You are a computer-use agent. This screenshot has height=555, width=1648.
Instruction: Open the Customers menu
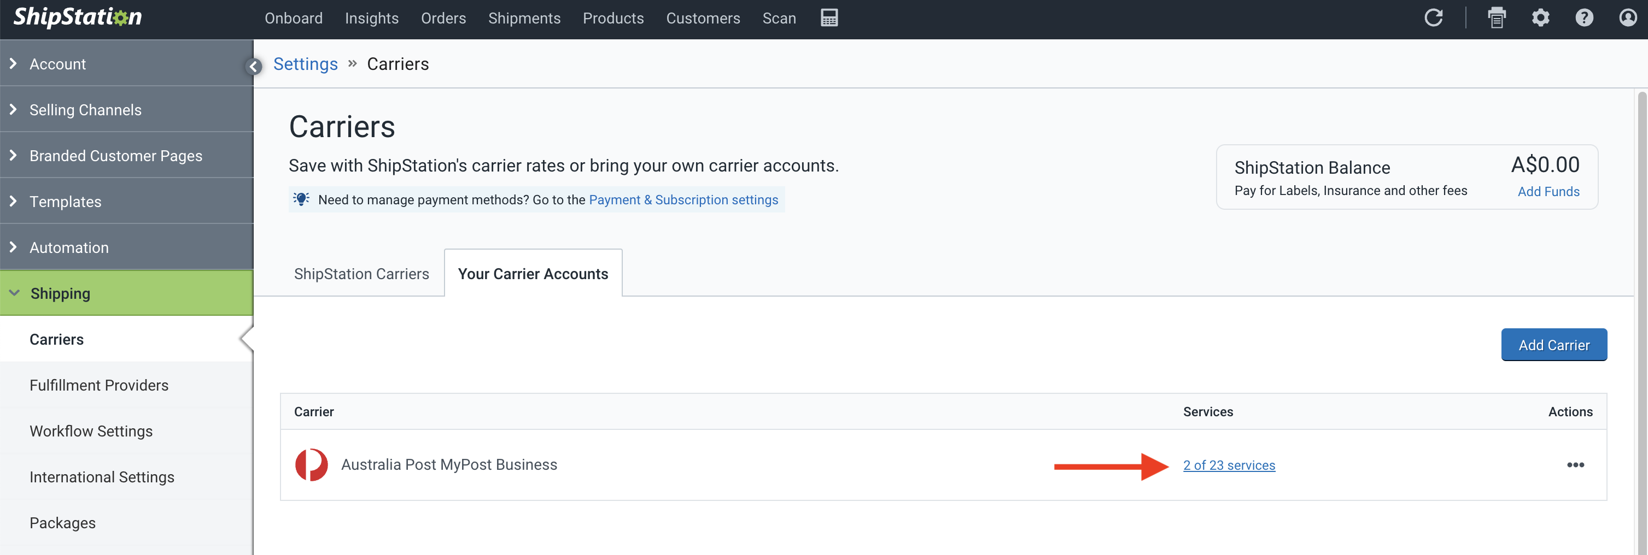coord(703,19)
